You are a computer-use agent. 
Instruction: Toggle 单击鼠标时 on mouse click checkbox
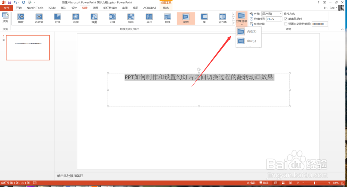286,19
